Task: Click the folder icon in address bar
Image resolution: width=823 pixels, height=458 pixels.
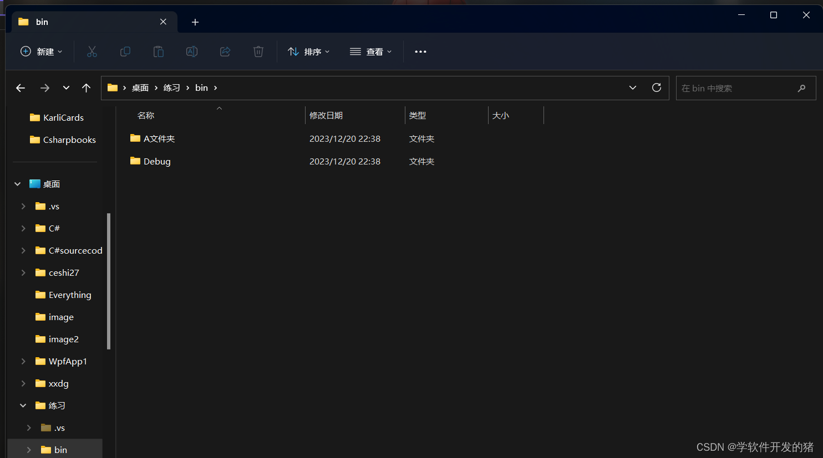Action: click(113, 88)
